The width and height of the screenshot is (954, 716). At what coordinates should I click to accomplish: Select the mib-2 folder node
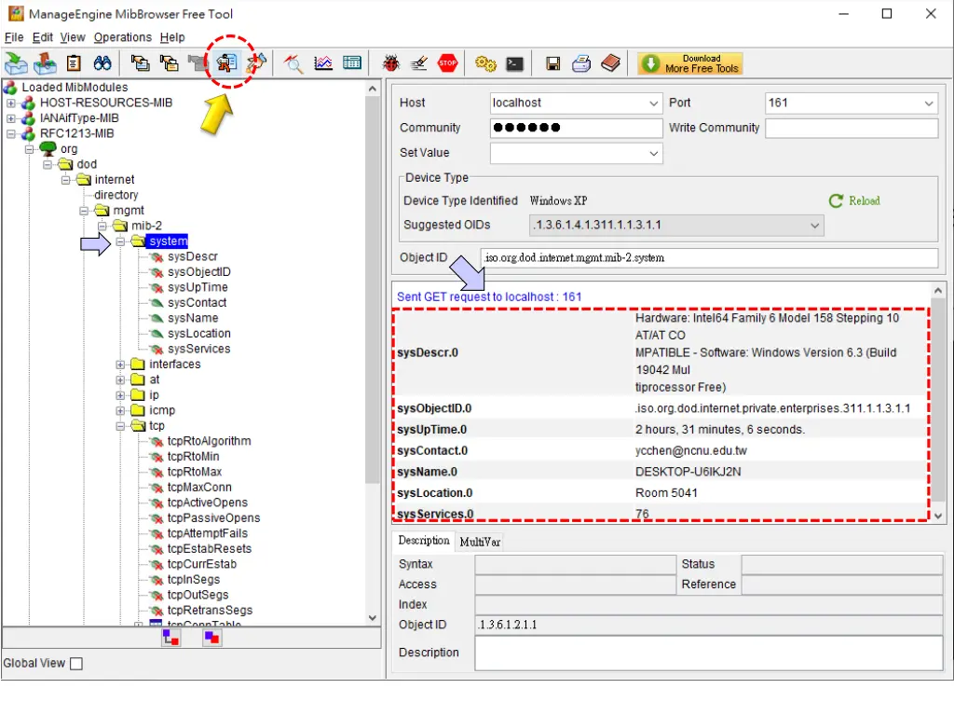pos(146,226)
